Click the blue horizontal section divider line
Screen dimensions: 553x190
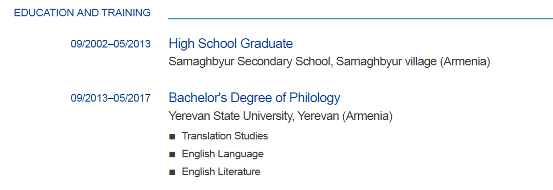[x=361, y=18]
